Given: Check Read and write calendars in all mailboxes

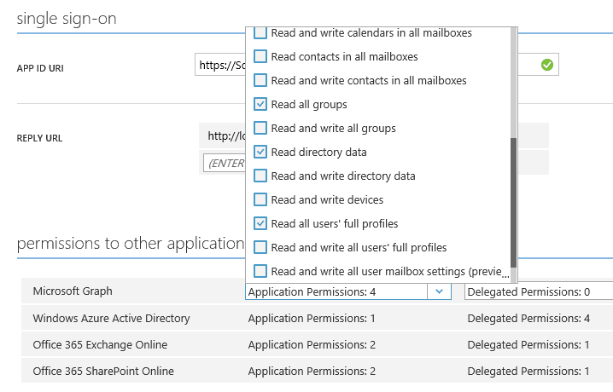Looking at the screenshot, I should tap(260, 32).
